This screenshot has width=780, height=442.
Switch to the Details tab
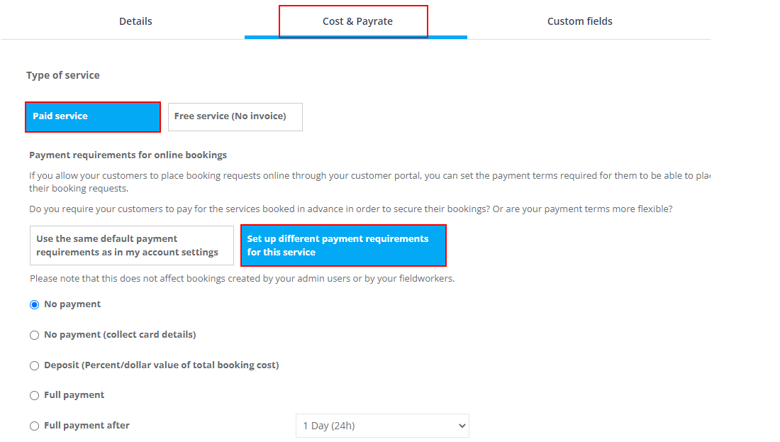135,21
